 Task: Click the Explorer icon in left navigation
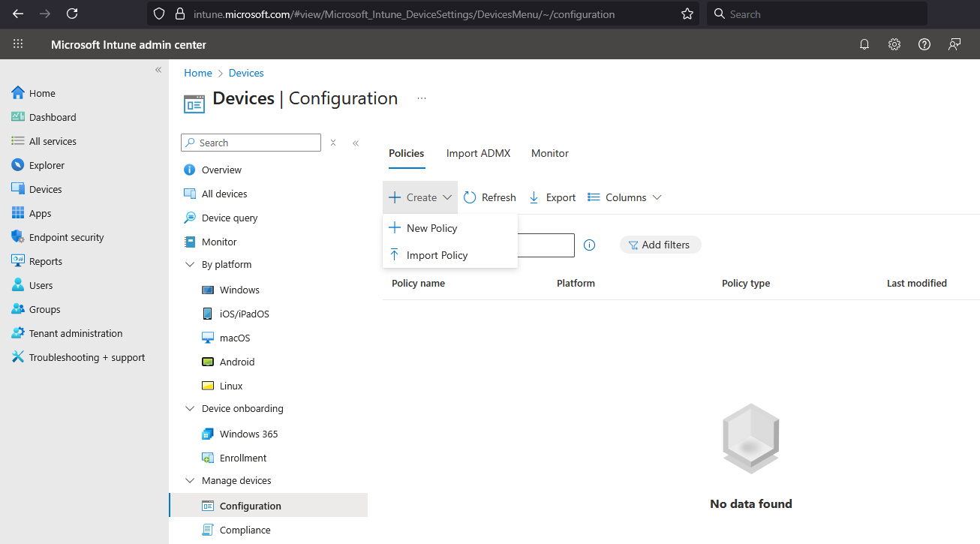pos(18,165)
